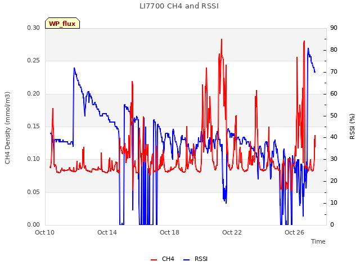Toggle the CH4 legend entry
This screenshot has width=360, height=270.
(163, 259)
